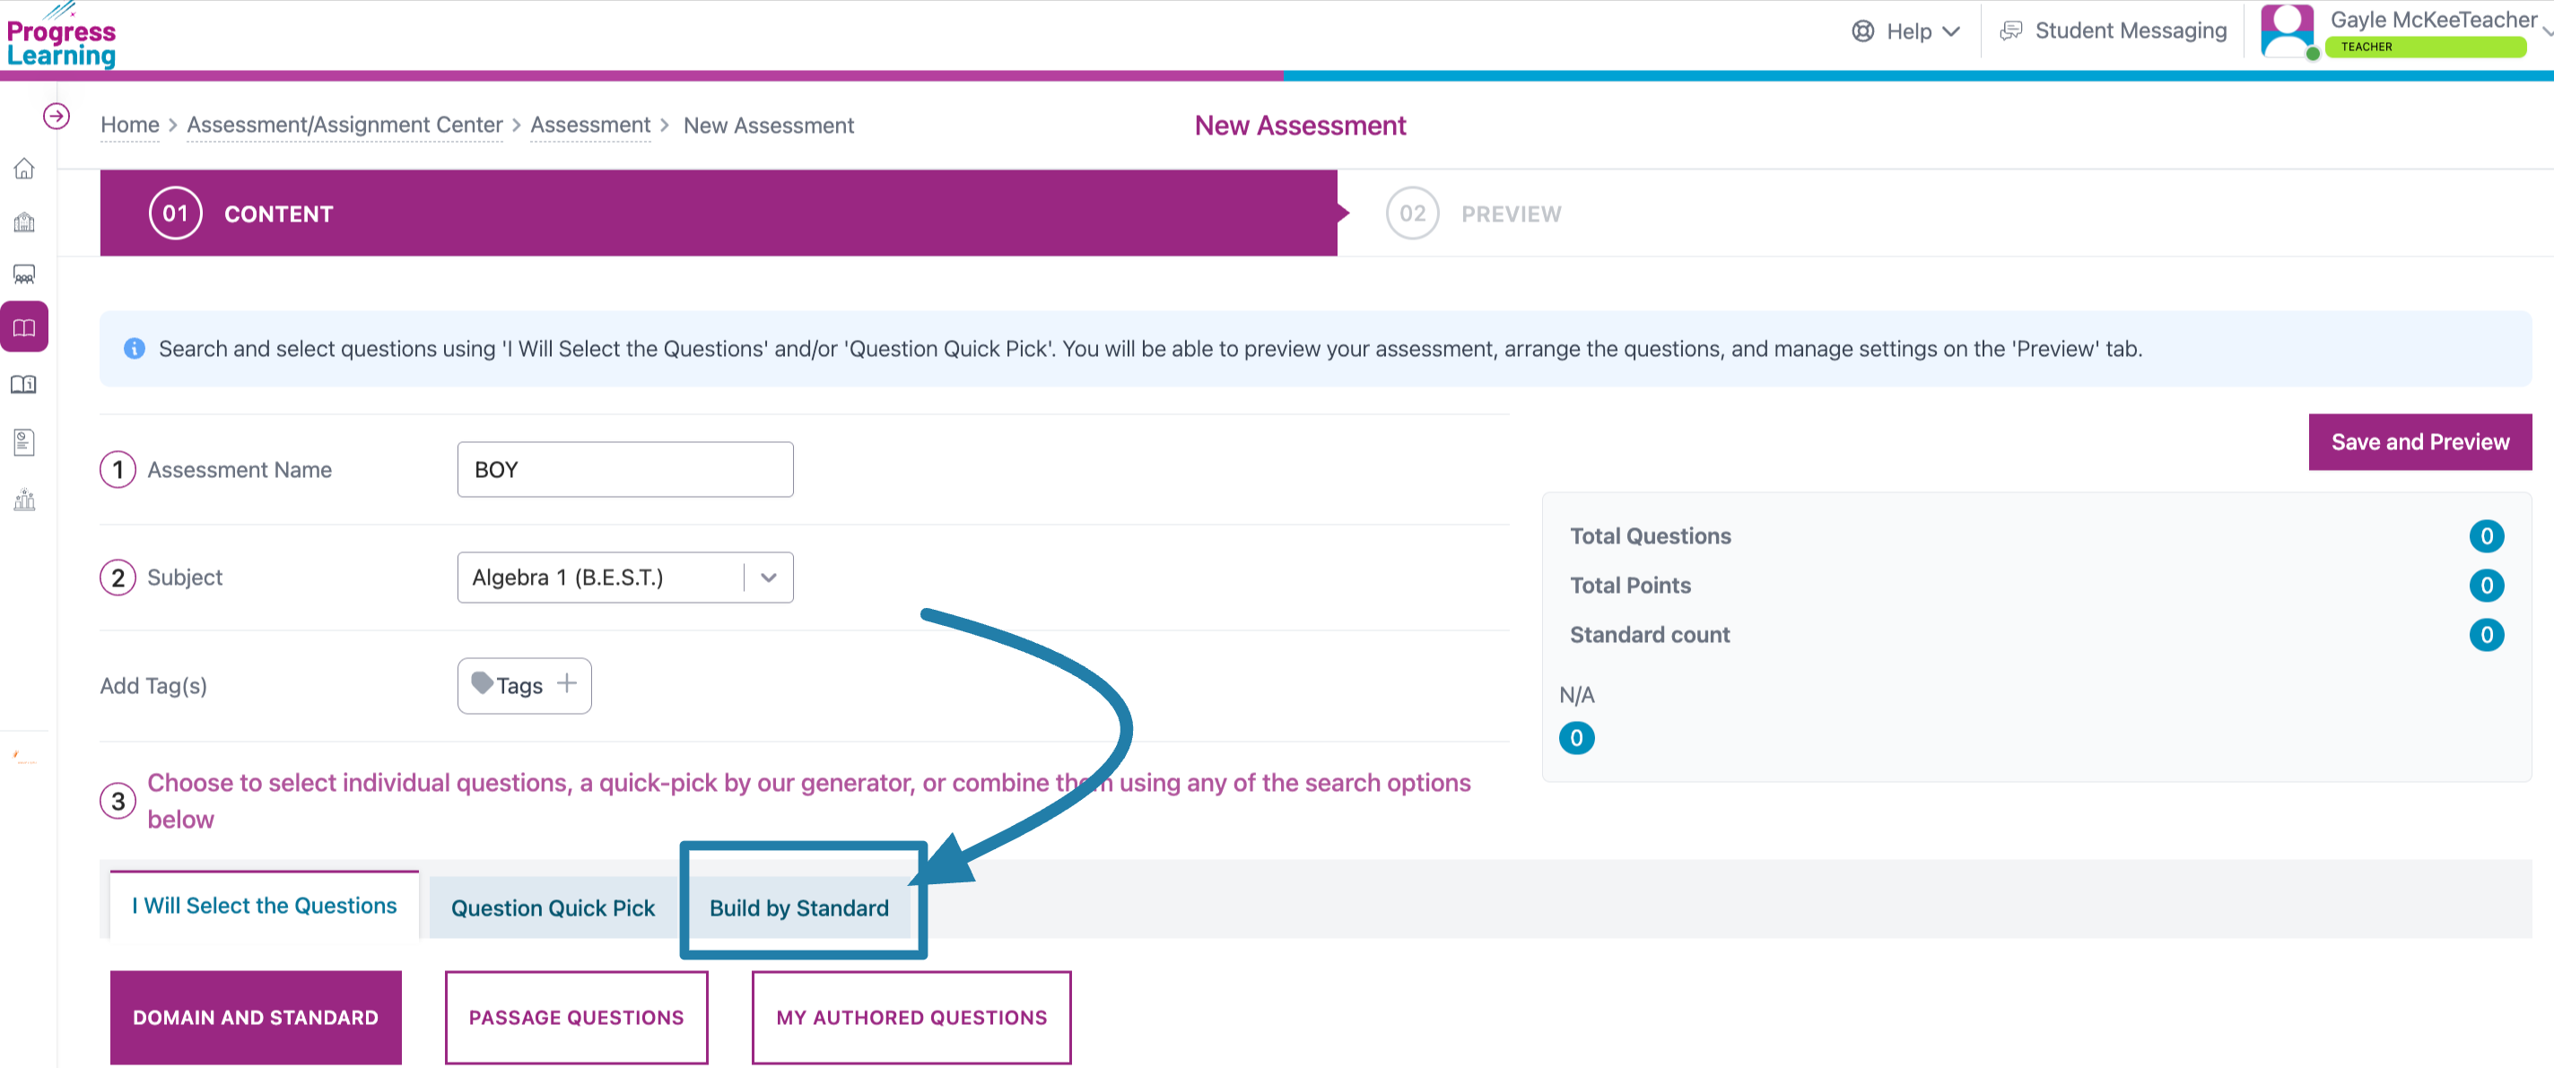Open the classroom icon in the sidebar
2554x1068 pixels.
[x=25, y=274]
